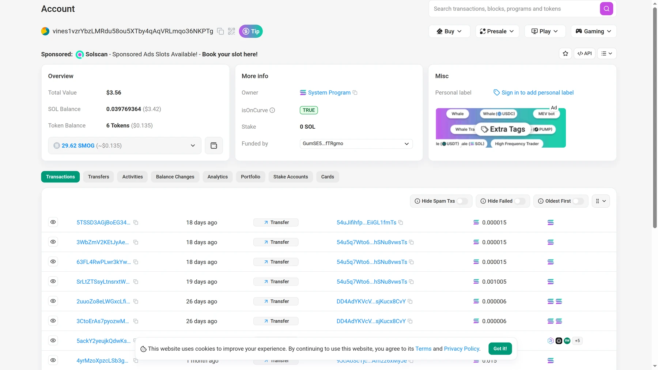
Task: Click the Hide Spam Txs info icon
Action: click(417, 201)
